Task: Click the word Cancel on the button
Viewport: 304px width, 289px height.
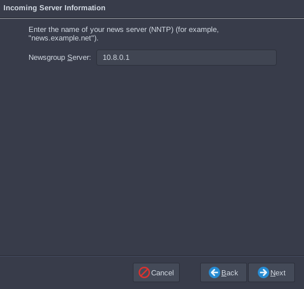Action: tap(163, 272)
